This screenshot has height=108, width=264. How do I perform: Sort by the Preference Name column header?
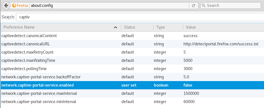(x=61, y=27)
